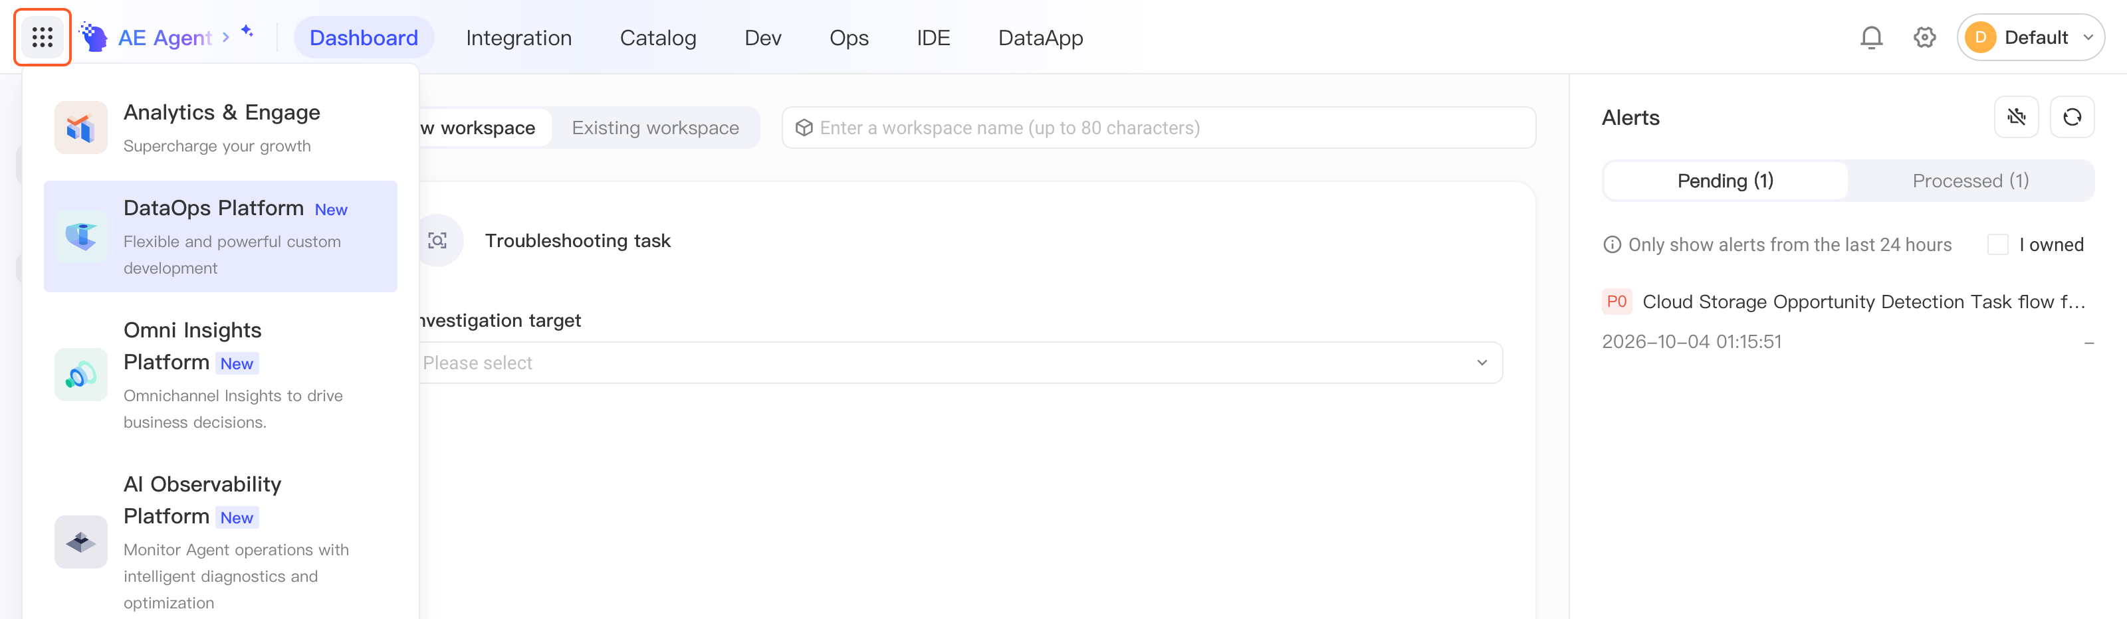Choose DataOps Platform from the product menu
2127x619 pixels.
tap(221, 236)
